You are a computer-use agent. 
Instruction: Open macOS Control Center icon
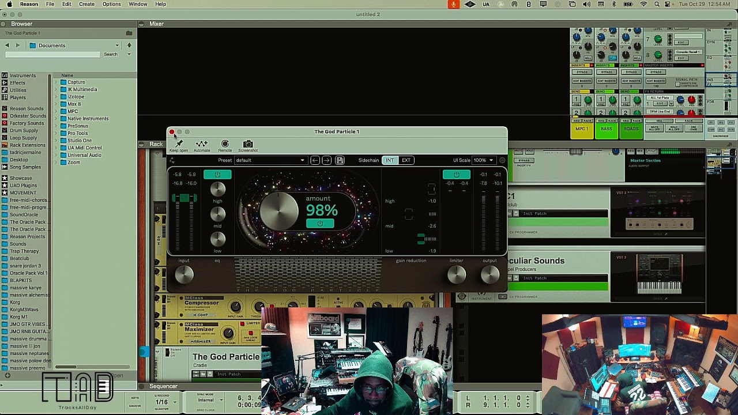668,5
